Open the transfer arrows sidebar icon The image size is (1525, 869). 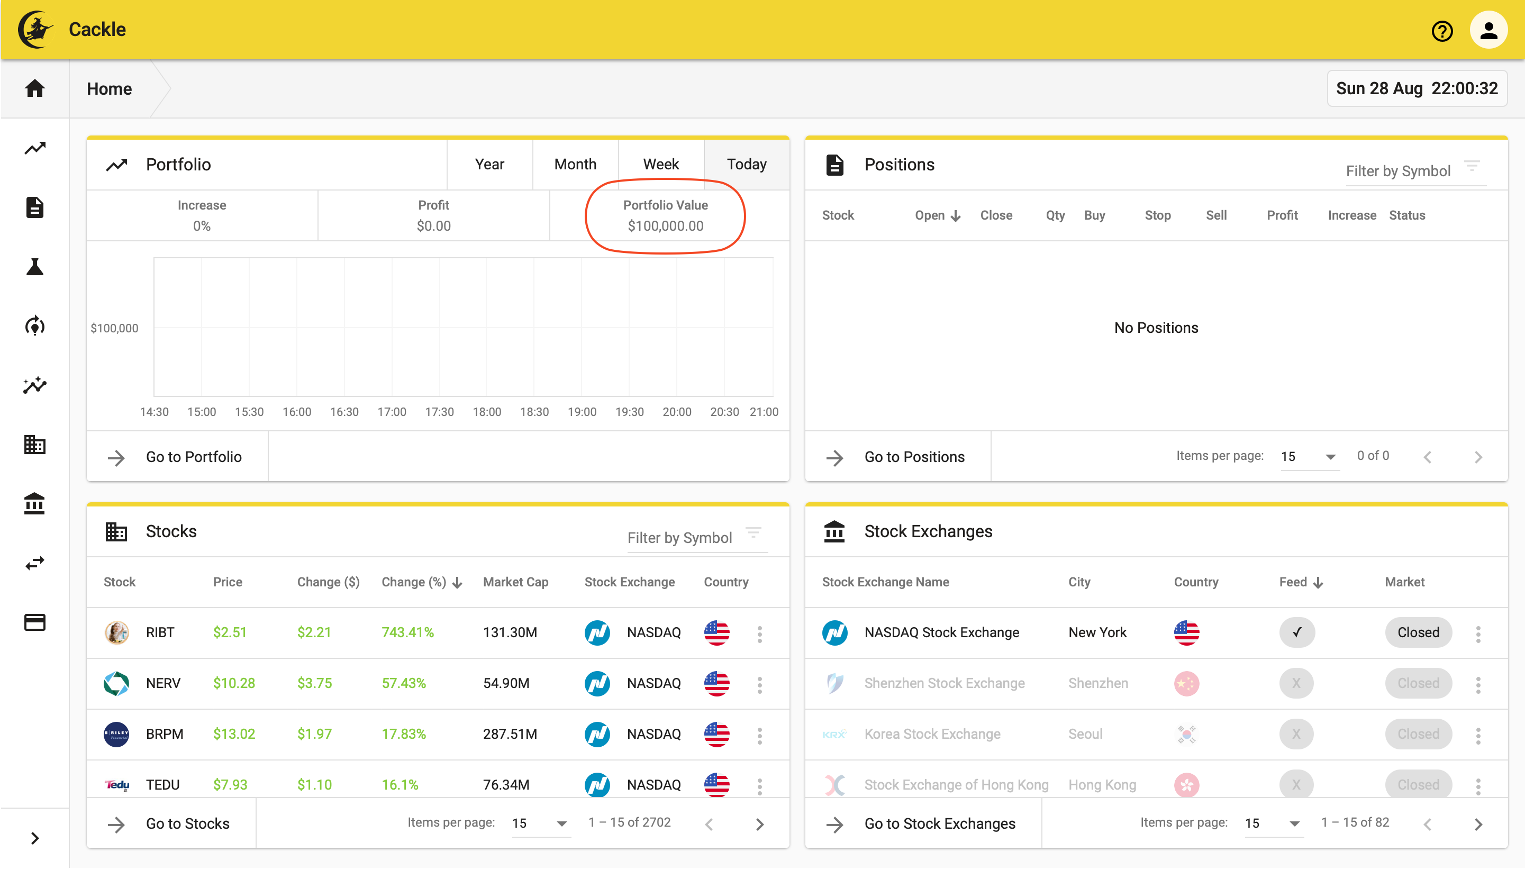(x=34, y=563)
